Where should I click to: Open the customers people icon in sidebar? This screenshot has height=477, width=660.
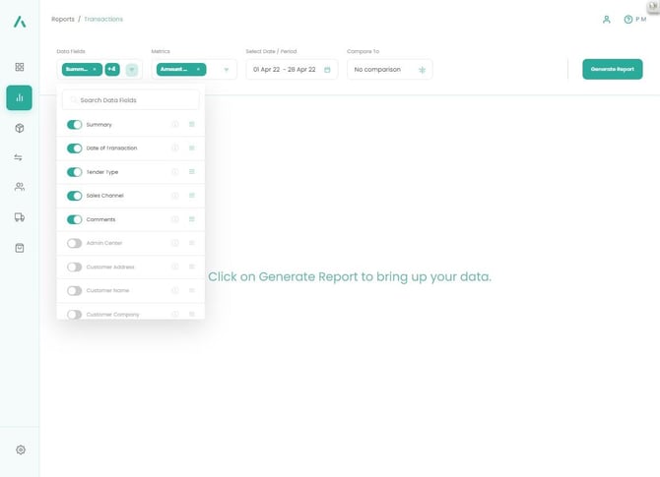click(x=20, y=187)
